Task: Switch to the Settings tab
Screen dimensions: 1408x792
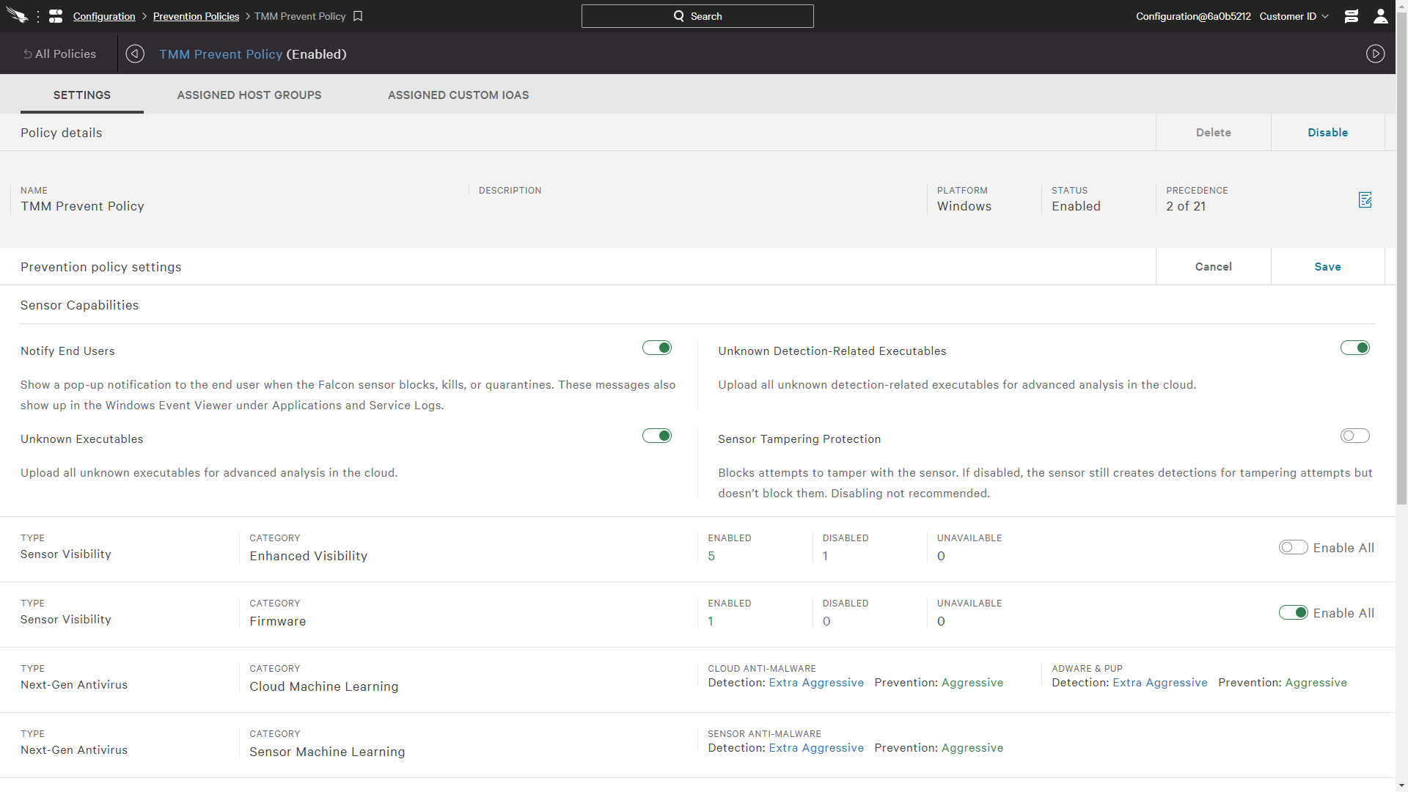Action: (82, 95)
